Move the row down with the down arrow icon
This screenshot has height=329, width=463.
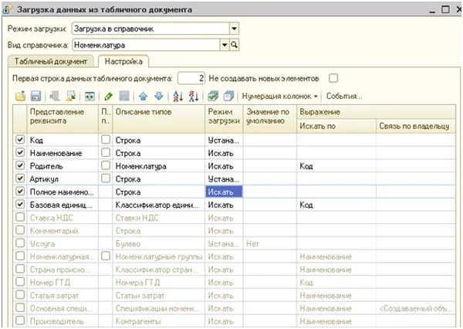159,96
